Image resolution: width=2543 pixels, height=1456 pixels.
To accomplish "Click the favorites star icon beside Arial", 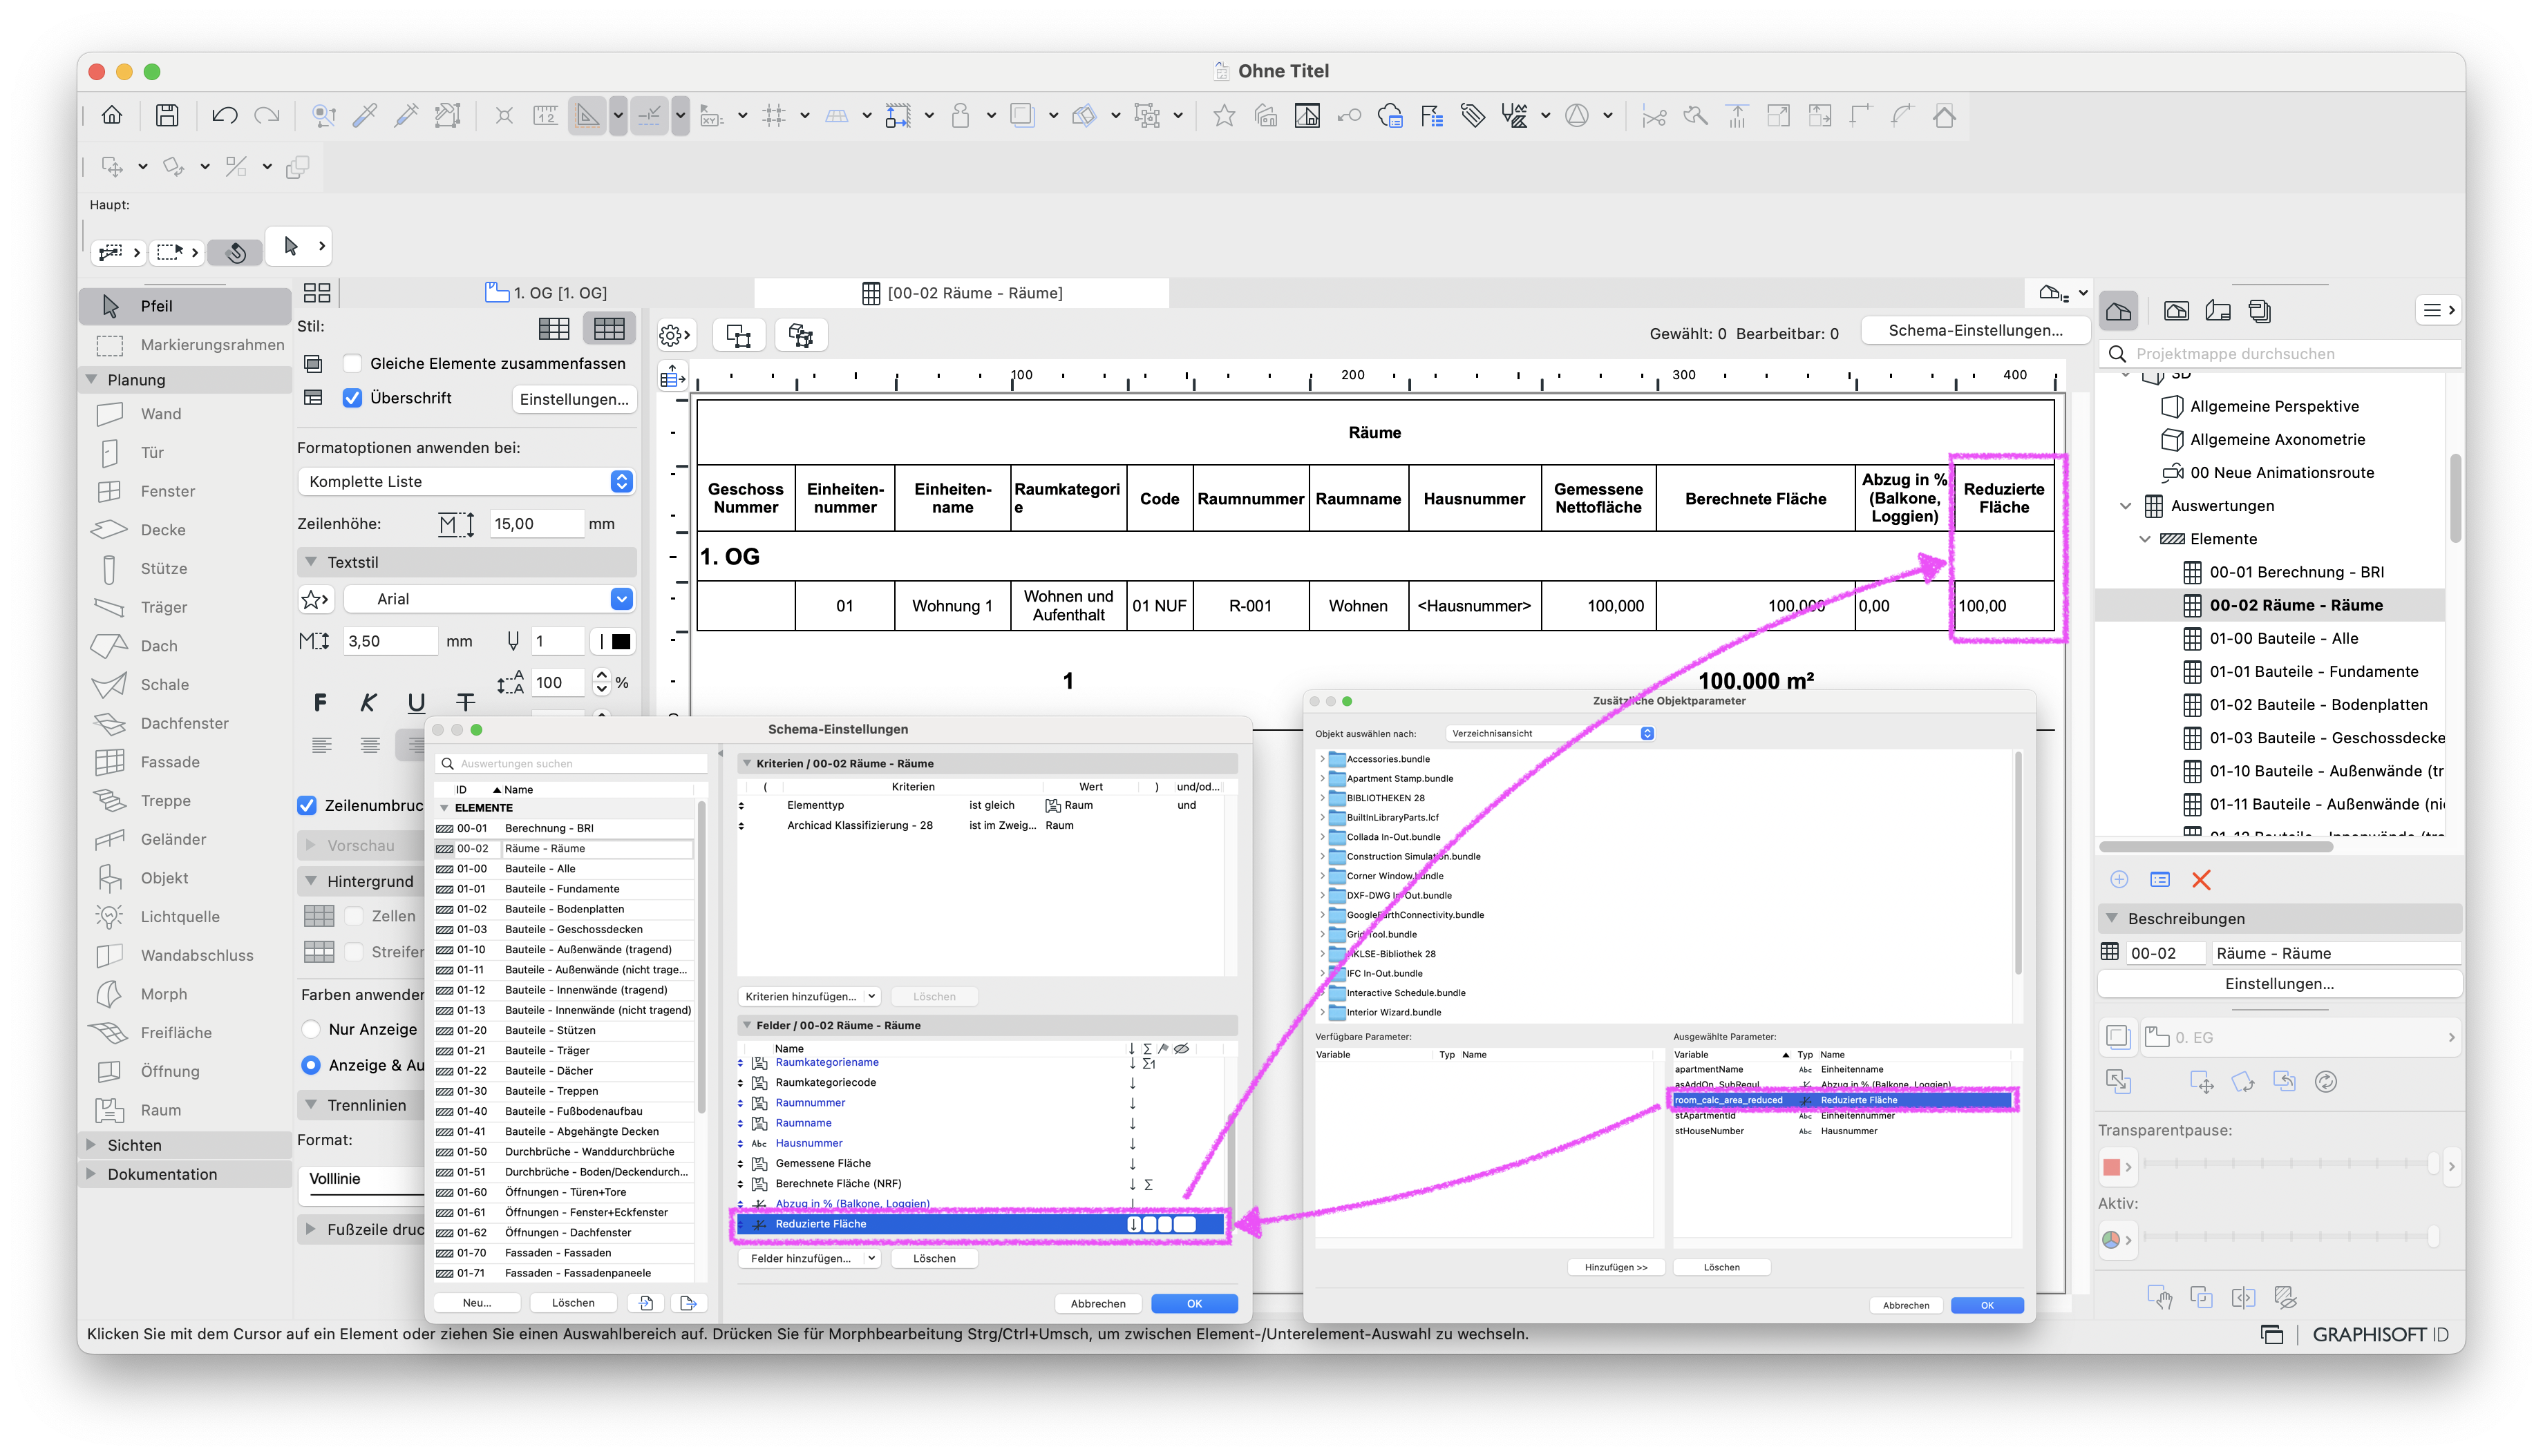I will [x=314, y=599].
